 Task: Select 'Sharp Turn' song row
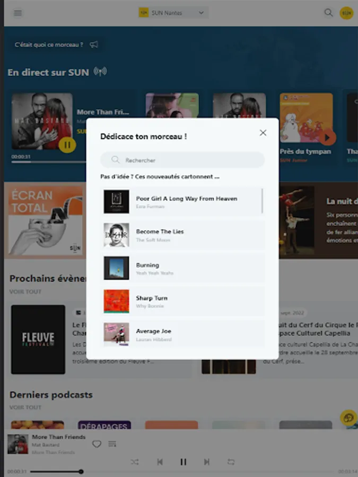pyautogui.click(x=182, y=301)
